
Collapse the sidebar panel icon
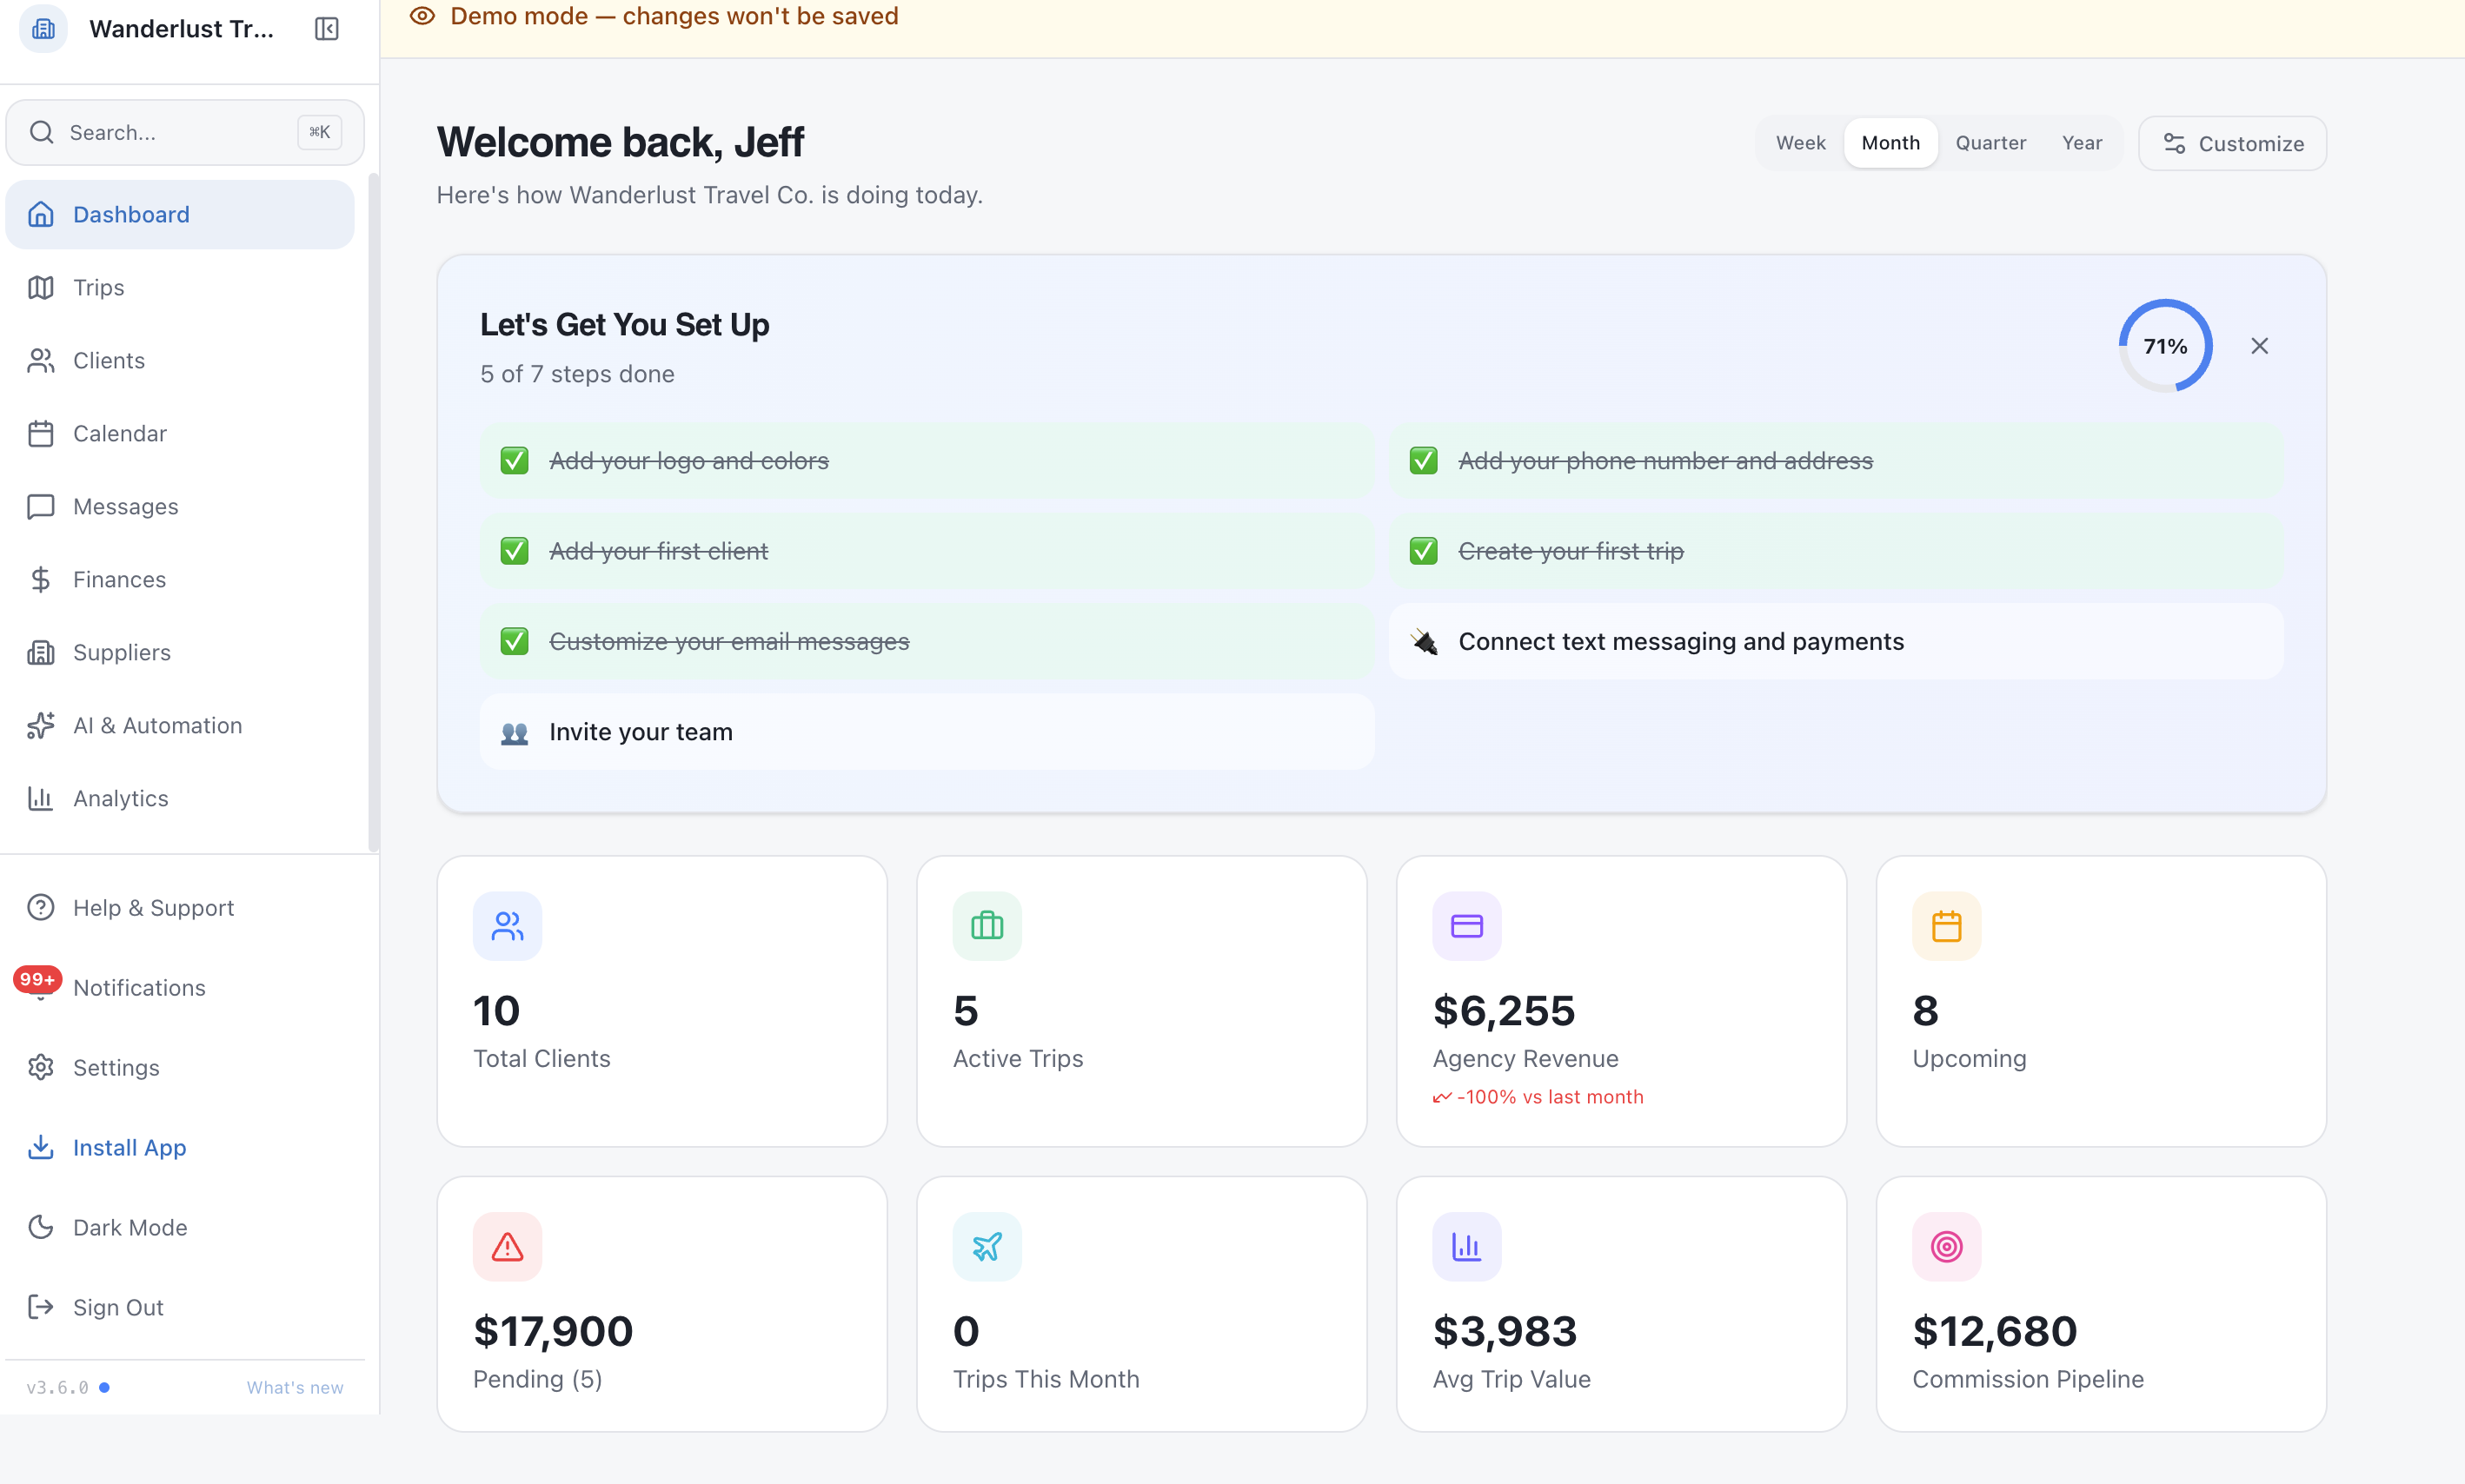pos(326,29)
